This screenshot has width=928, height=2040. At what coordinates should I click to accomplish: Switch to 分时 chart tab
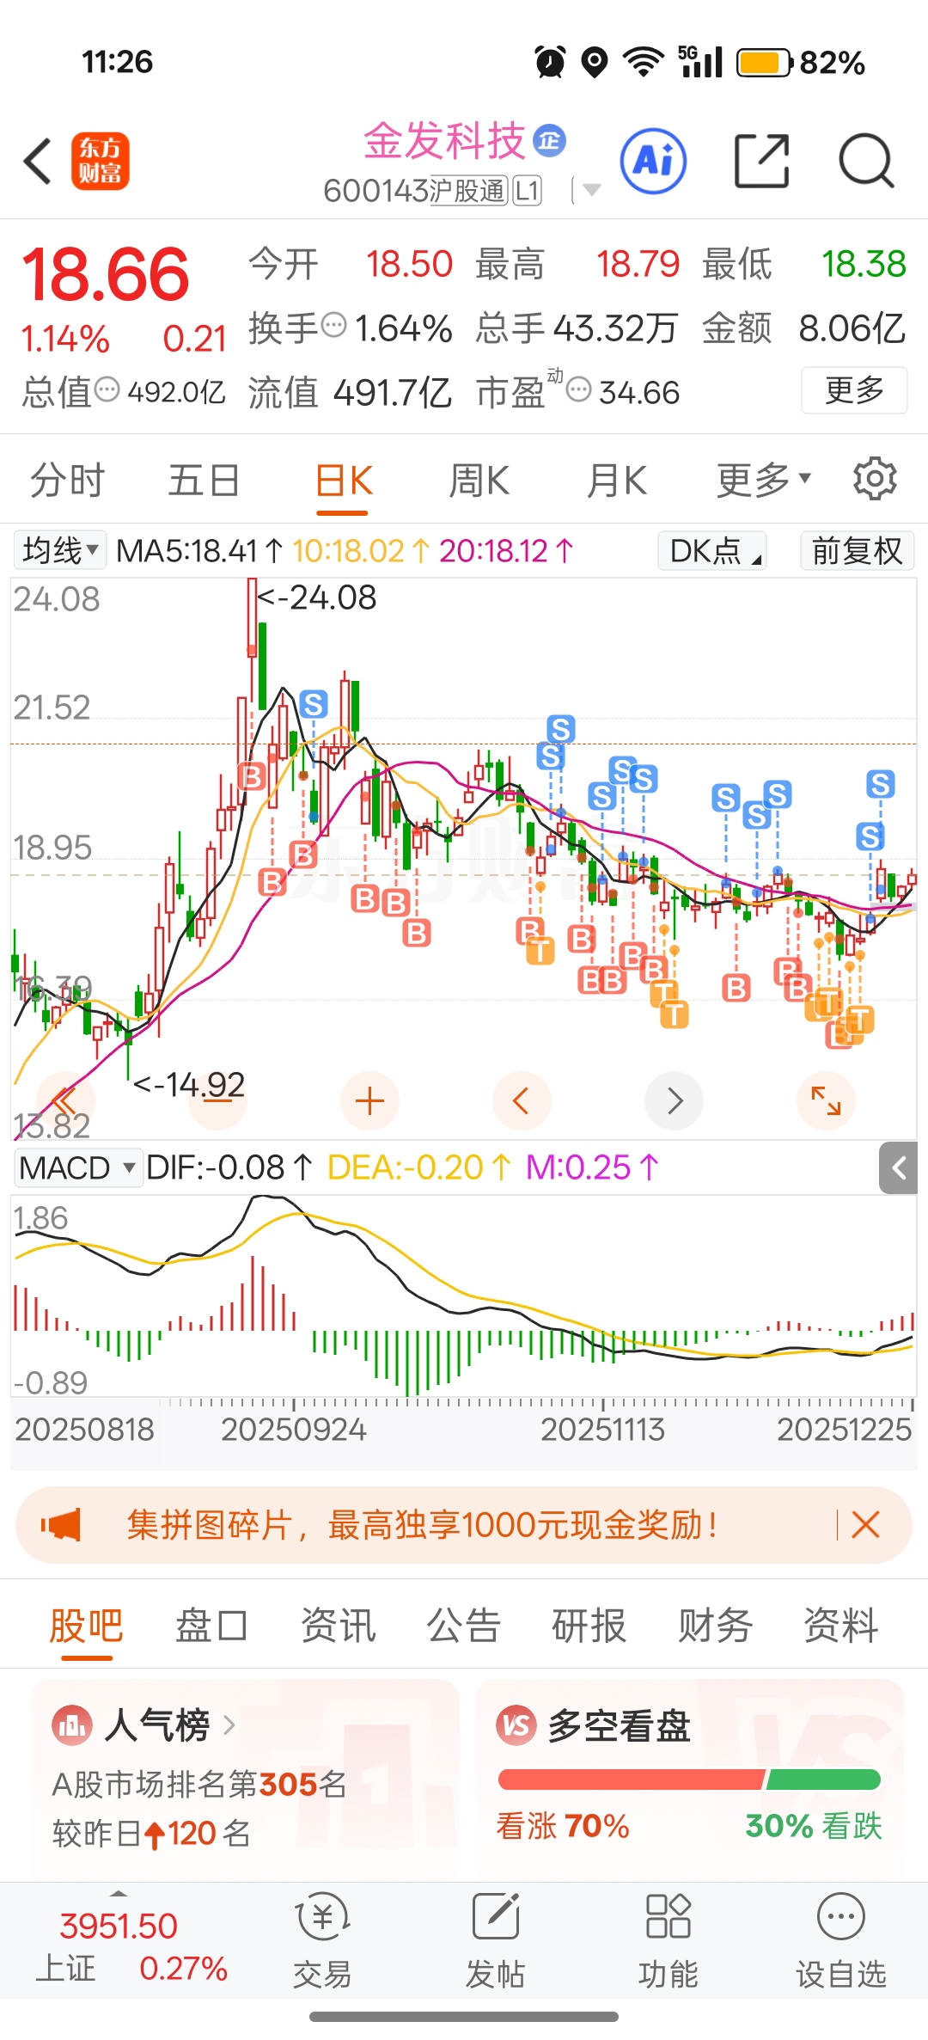point(67,480)
